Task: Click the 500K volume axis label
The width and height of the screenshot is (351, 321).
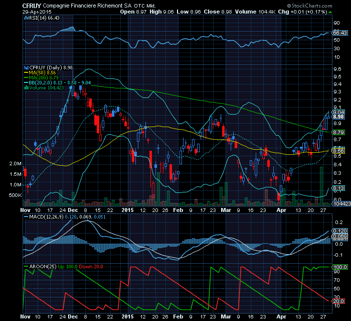Action: coord(15,195)
